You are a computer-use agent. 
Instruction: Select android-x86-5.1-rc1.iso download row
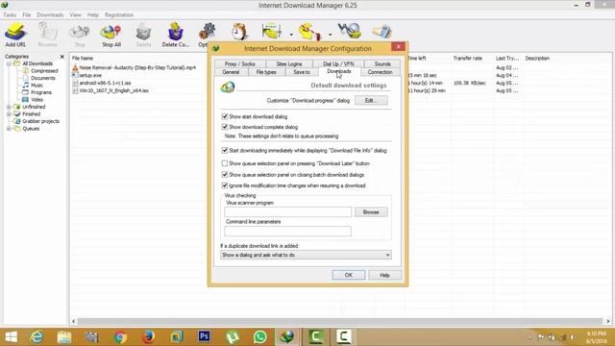105,83
